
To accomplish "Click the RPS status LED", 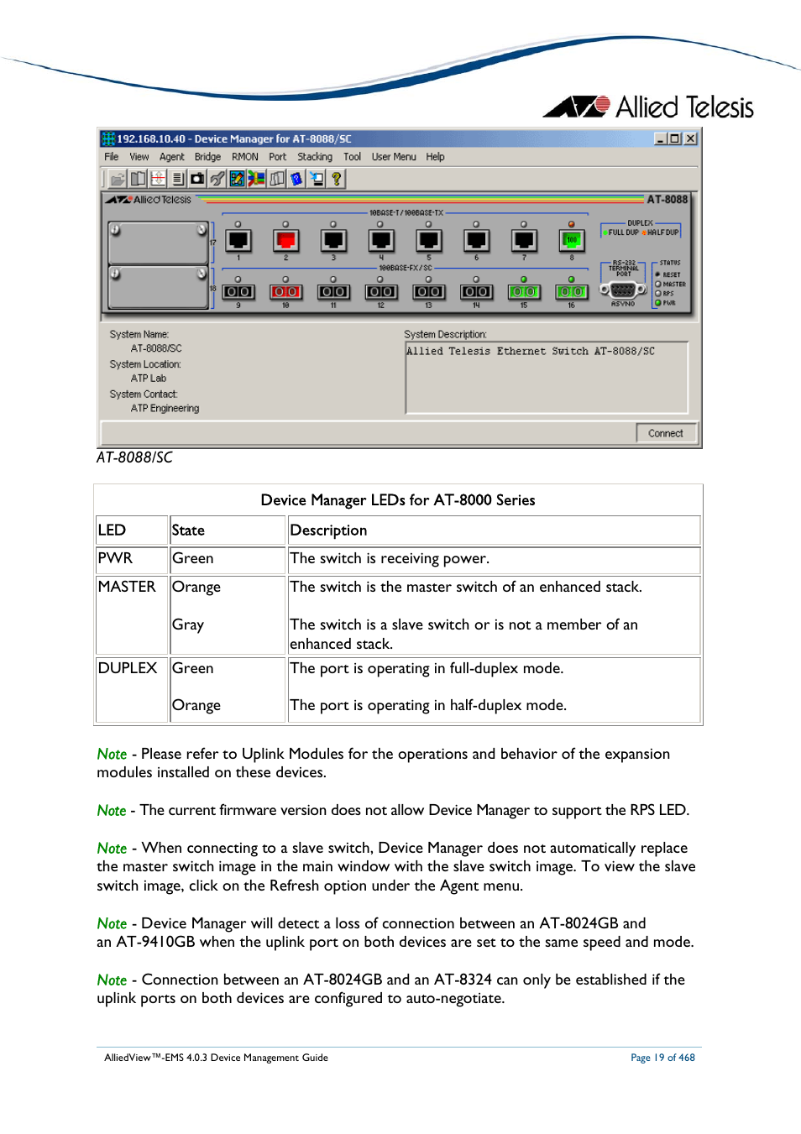I will pos(658,294).
